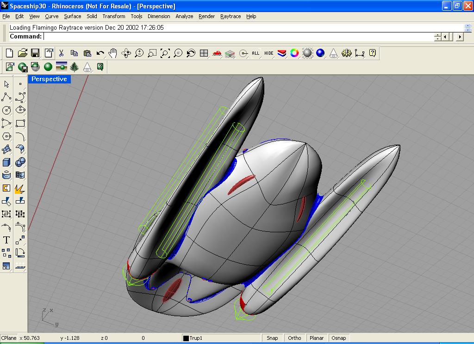Click the ALL toolbar button

click(256, 53)
